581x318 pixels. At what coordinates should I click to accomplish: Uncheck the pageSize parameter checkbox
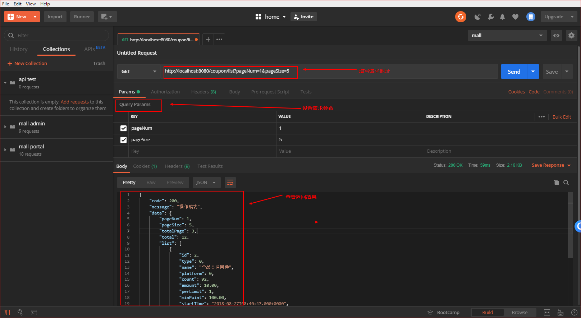123,140
